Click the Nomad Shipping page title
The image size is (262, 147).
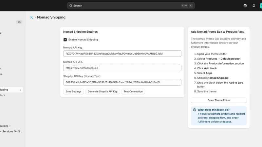tap(51, 17)
